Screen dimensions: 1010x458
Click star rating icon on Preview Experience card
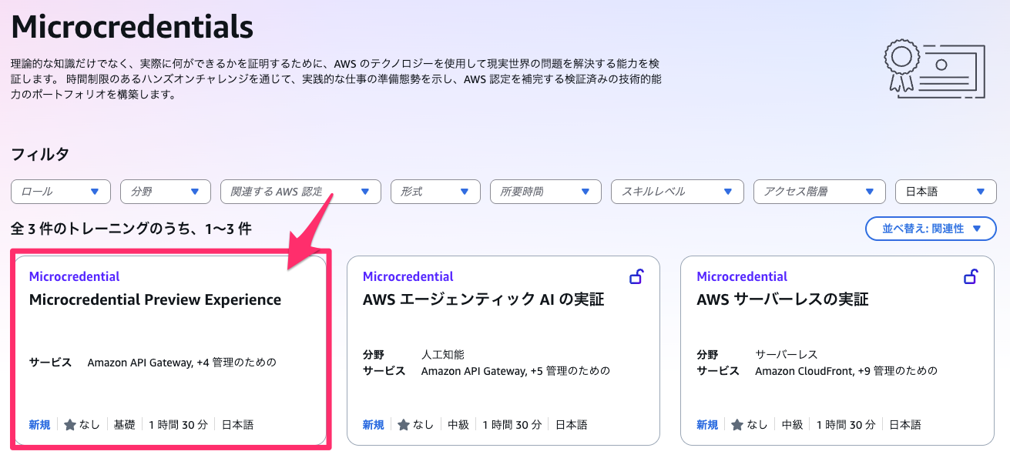click(x=70, y=425)
